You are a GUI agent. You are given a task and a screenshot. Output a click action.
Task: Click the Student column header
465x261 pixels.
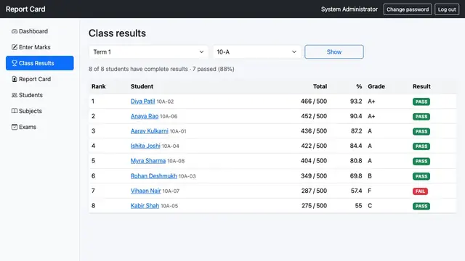click(x=142, y=86)
